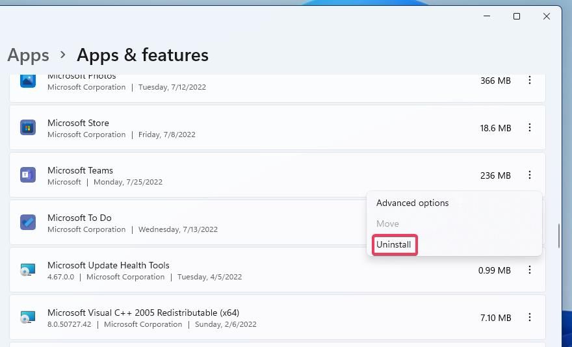Click version number 8.0.50727.42
The height and width of the screenshot is (347, 572).
coord(70,324)
